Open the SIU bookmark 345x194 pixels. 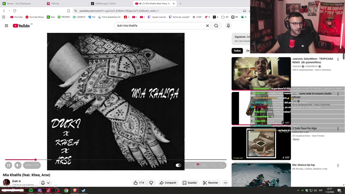click(92, 17)
